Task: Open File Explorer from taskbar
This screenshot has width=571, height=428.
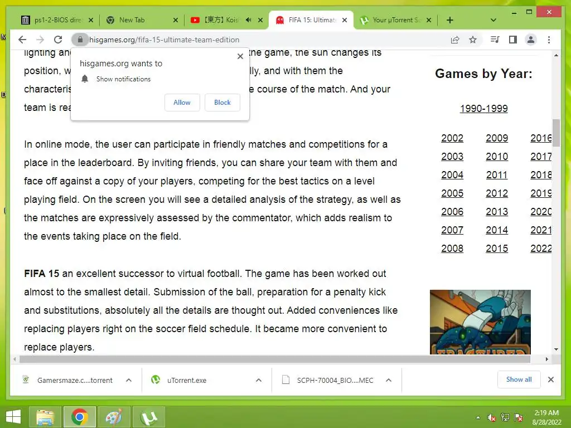Action: point(45,417)
